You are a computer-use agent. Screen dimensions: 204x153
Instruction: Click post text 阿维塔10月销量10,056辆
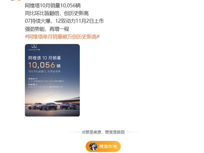pos(53,5)
